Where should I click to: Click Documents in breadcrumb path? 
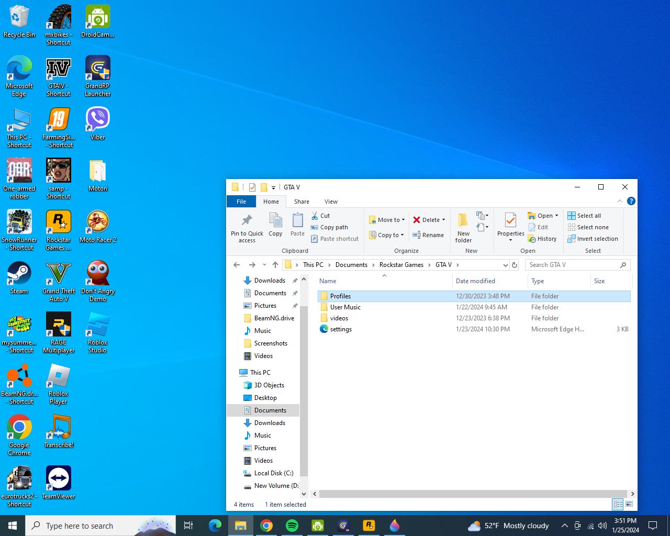pos(351,265)
